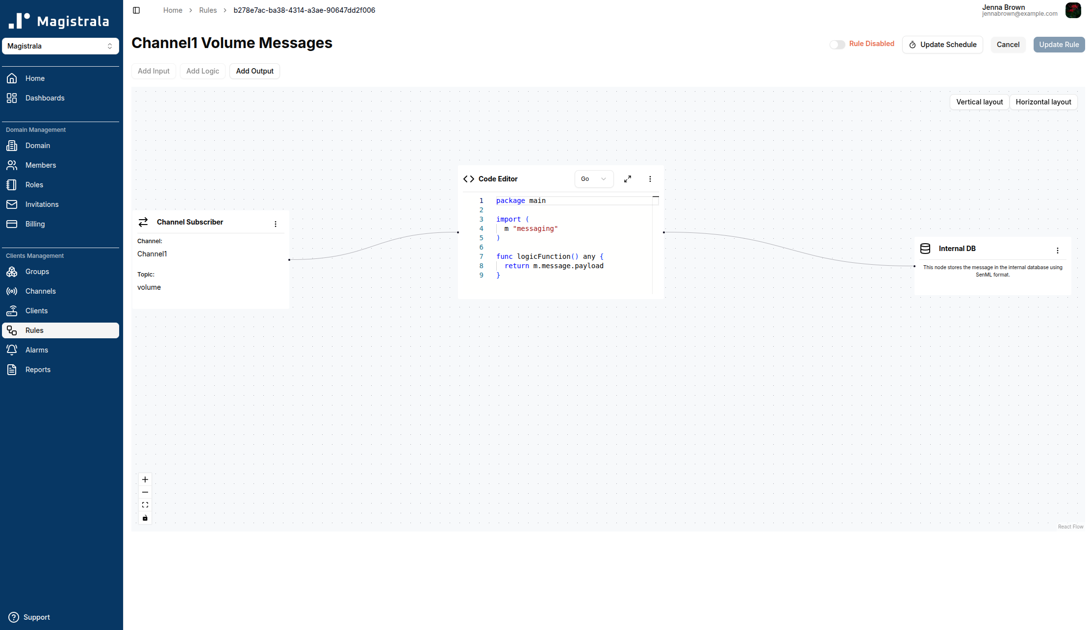Viewport: 1091px width, 630px height.
Task: Select the Add Input tab
Action: pos(153,71)
